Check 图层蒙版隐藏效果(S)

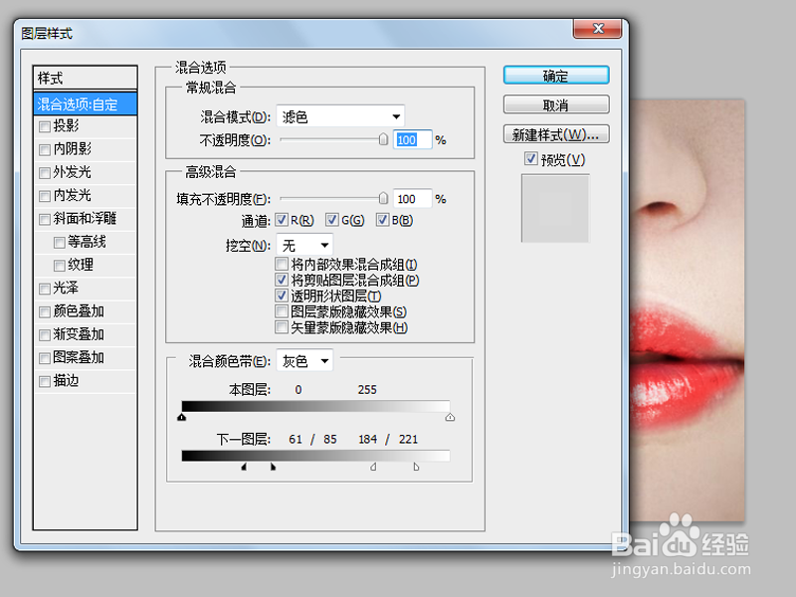click(x=282, y=311)
